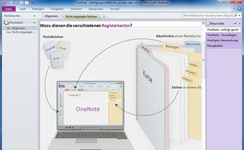Expand the ribbon with the small chevron icon
The image size is (244, 150).
click(234, 9)
